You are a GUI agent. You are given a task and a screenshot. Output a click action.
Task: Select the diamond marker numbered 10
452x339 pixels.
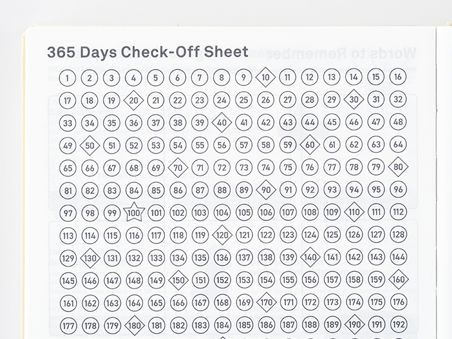coord(266,77)
